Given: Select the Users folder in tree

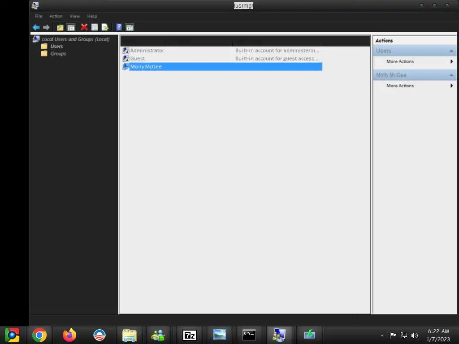Looking at the screenshot, I should tap(56, 46).
